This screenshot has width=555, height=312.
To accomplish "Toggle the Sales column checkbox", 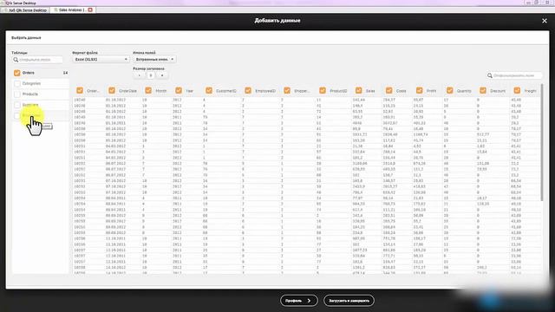I will click(358, 90).
